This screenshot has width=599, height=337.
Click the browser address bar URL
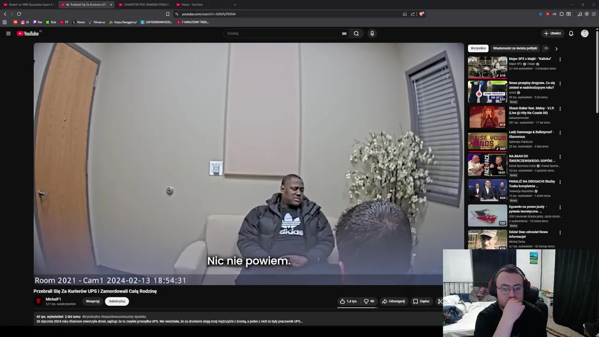208,14
